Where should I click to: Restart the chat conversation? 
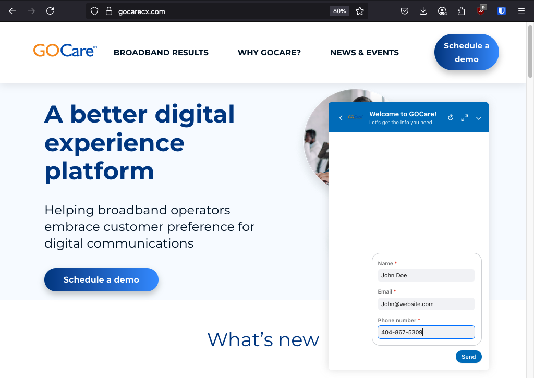(x=451, y=117)
